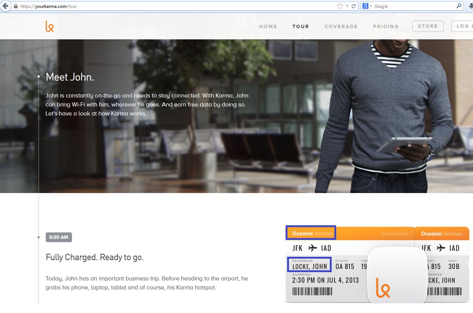473x313 pixels.
Task: Click the padlock icon in address bar
Action: [x=16, y=6]
